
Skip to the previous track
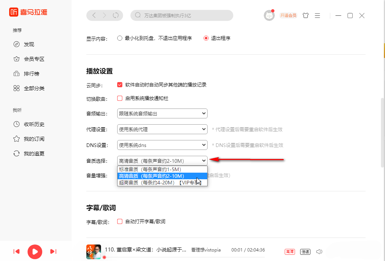(x=17, y=251)
